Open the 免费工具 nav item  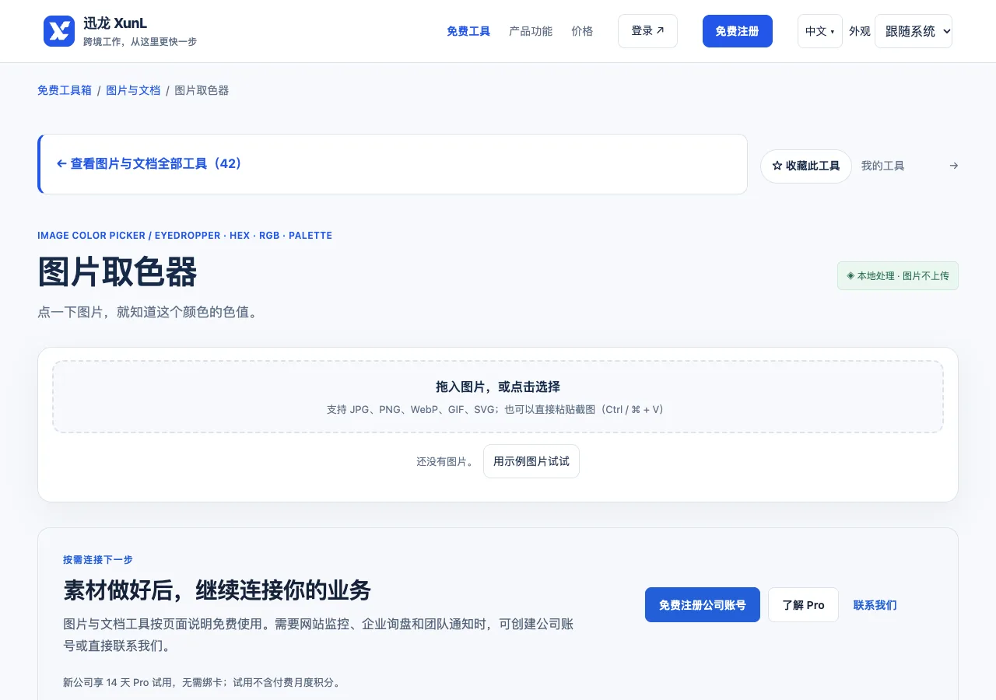(468, 31)
